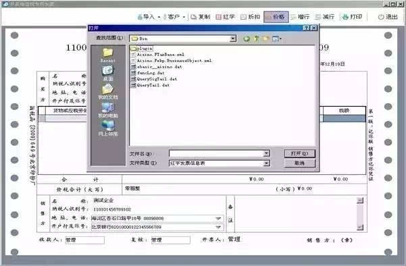406x266 pixels.
Task: Expand the seller address and phone dropdown
Action: [218, 219]
